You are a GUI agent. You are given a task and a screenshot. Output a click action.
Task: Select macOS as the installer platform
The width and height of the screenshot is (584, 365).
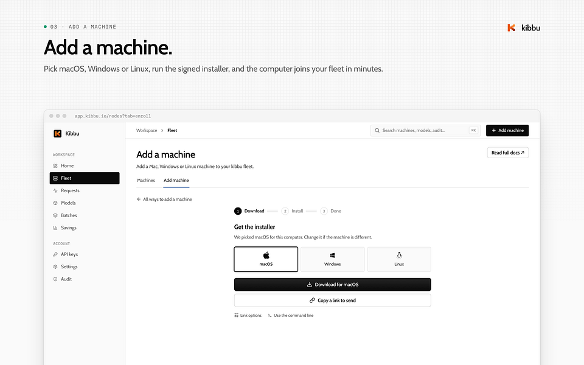(266, 259)
